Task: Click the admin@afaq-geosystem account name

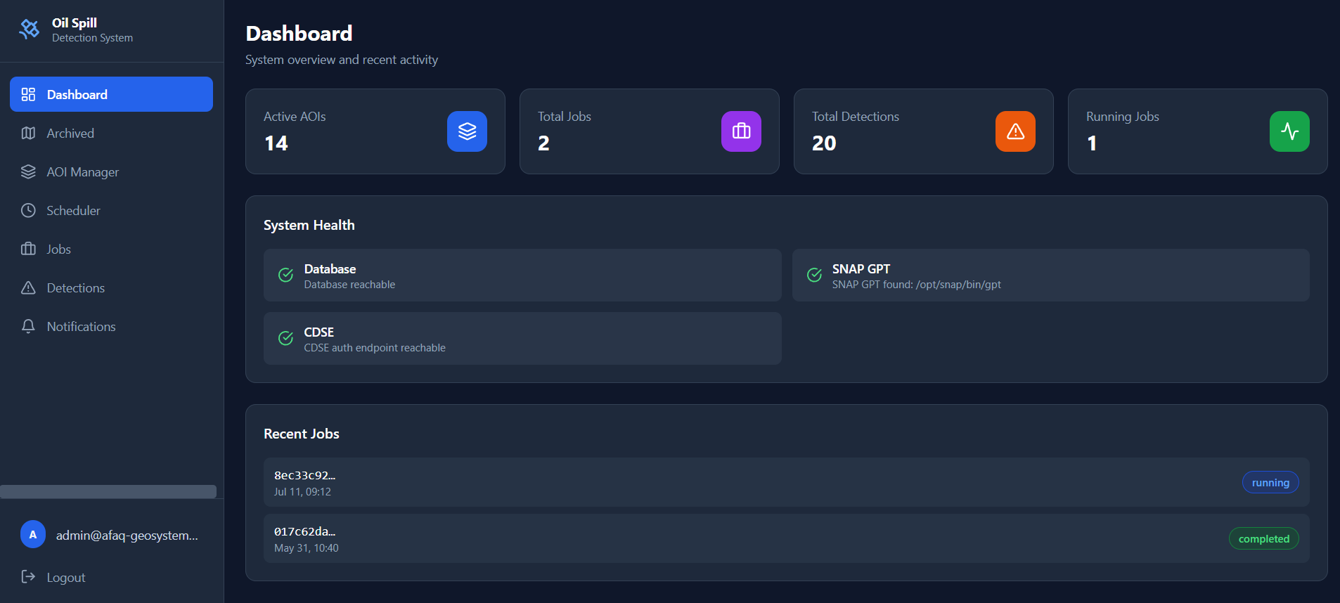Action: [127, 536]
